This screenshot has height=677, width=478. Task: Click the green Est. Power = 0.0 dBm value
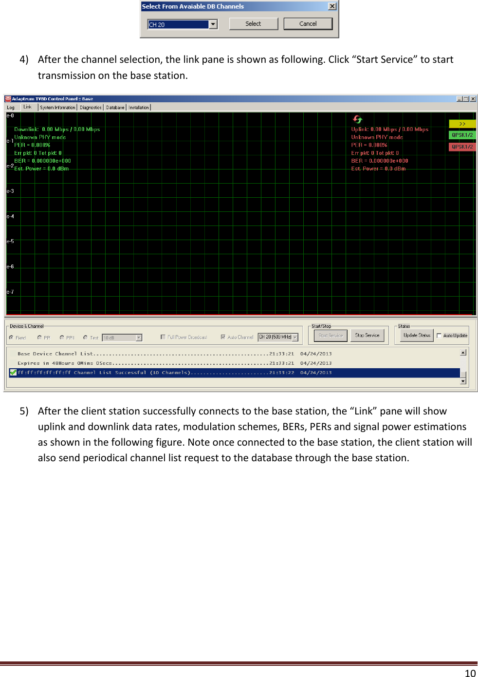coord(41,169)
